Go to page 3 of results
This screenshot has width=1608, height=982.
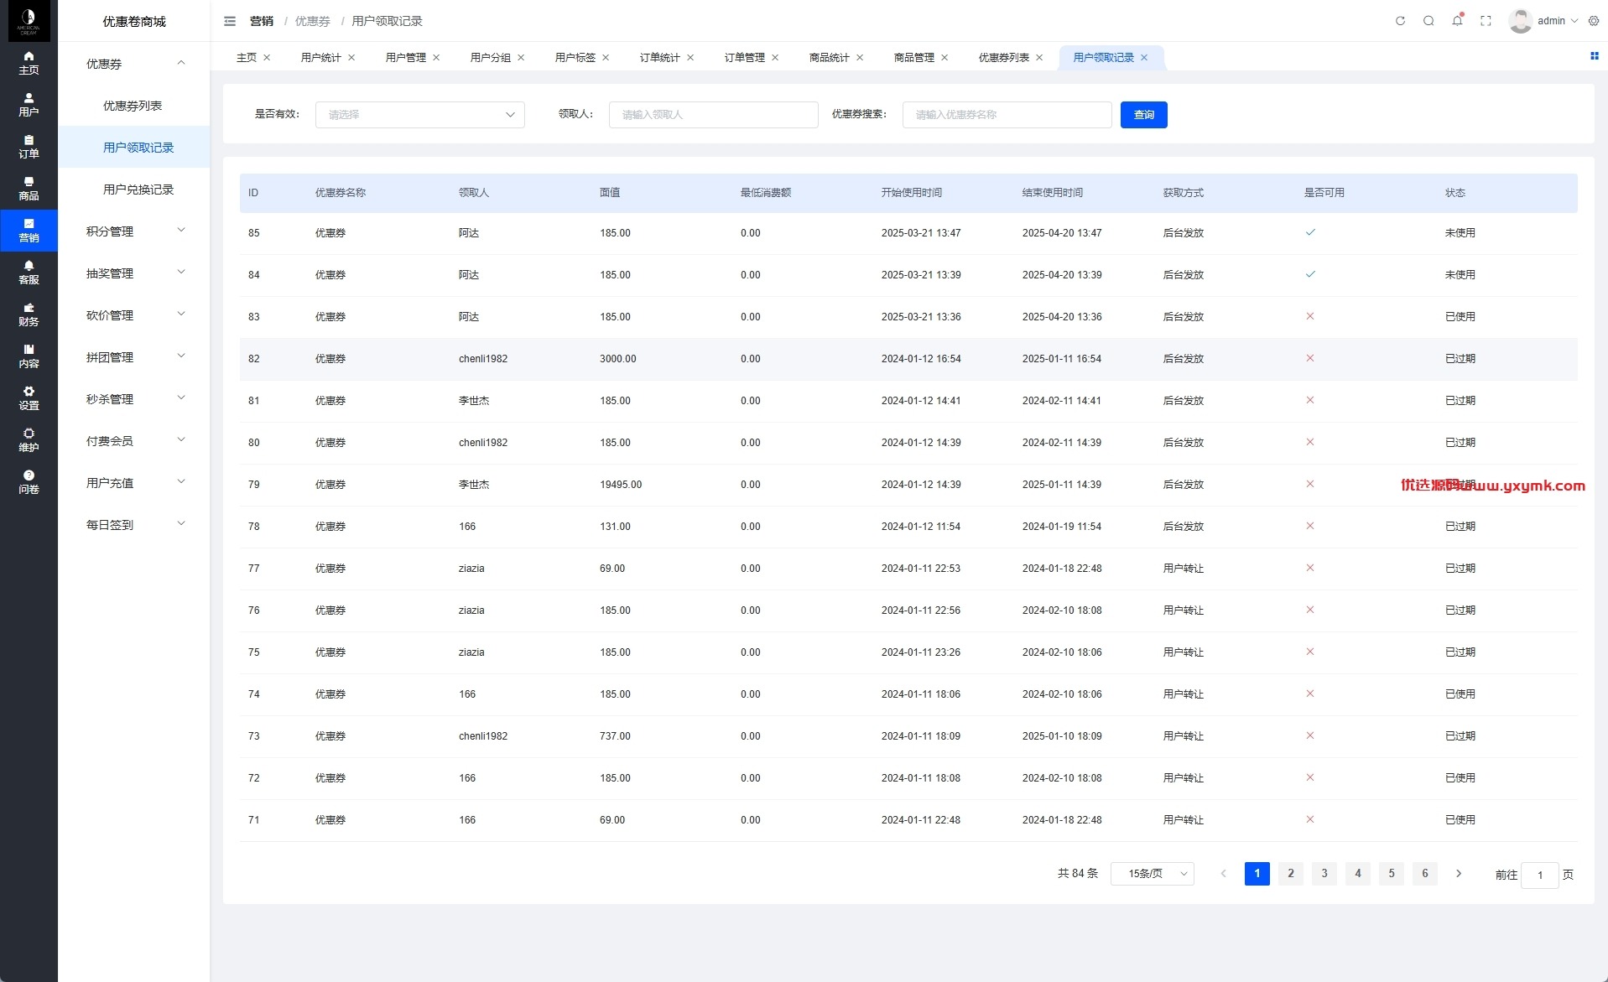pos(1324,874)
